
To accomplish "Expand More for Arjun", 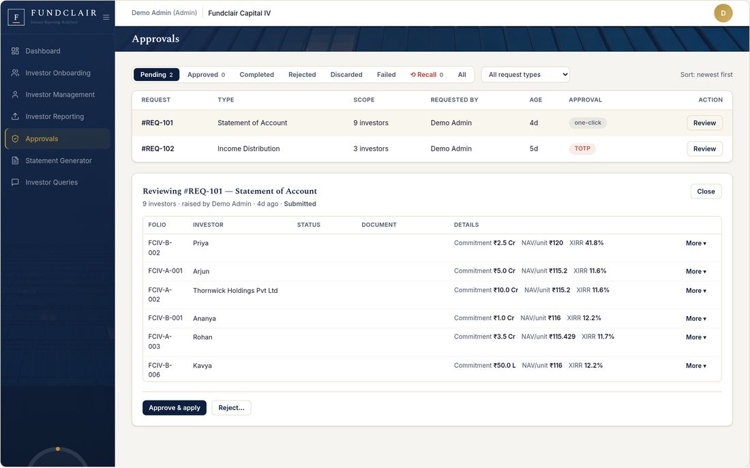I will coord(695,272).
